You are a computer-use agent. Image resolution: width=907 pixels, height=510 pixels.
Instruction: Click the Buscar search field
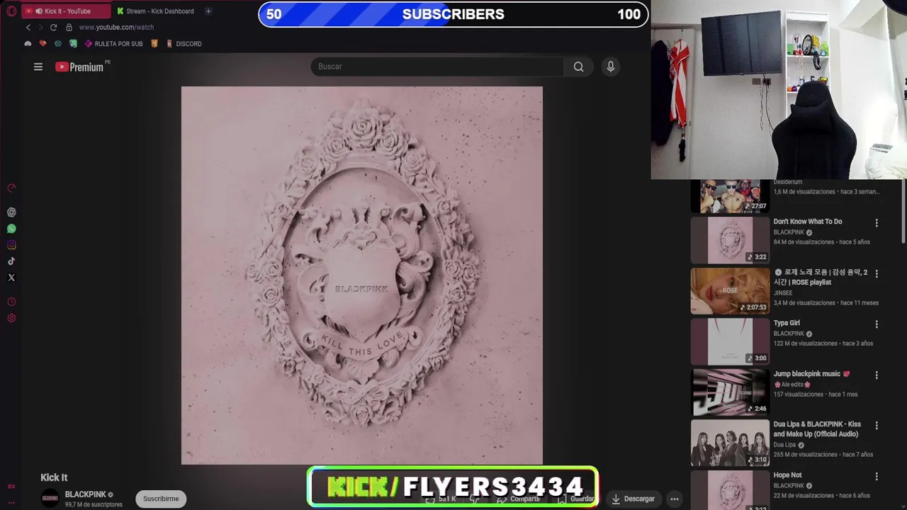pos(437,67)
